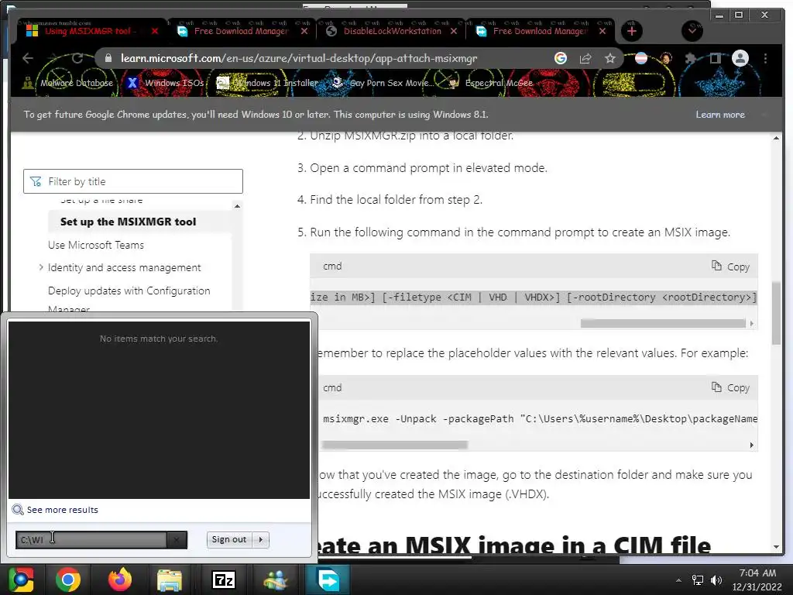Click the Filter by title field

tap(133, 181)
